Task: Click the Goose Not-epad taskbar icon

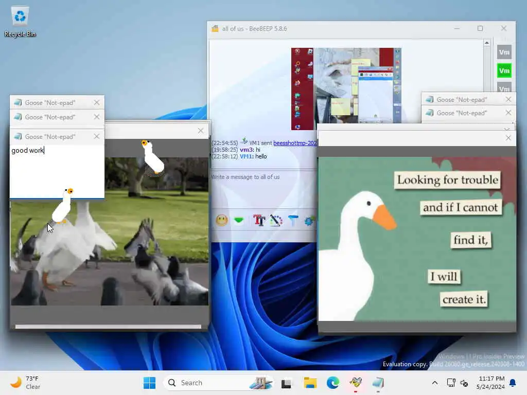Action: point(378,383)
